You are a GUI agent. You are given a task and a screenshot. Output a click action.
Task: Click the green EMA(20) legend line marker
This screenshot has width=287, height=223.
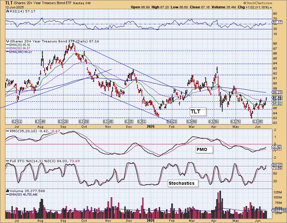[x=8, y=45]
